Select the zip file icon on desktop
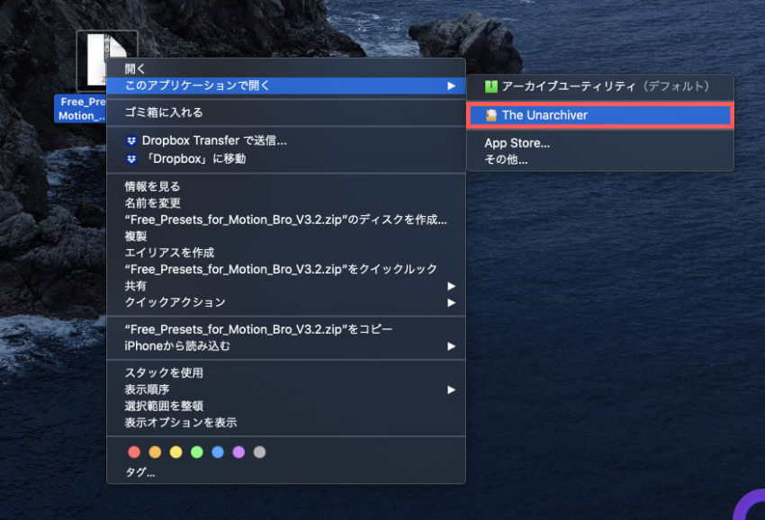 click(107, 61)
